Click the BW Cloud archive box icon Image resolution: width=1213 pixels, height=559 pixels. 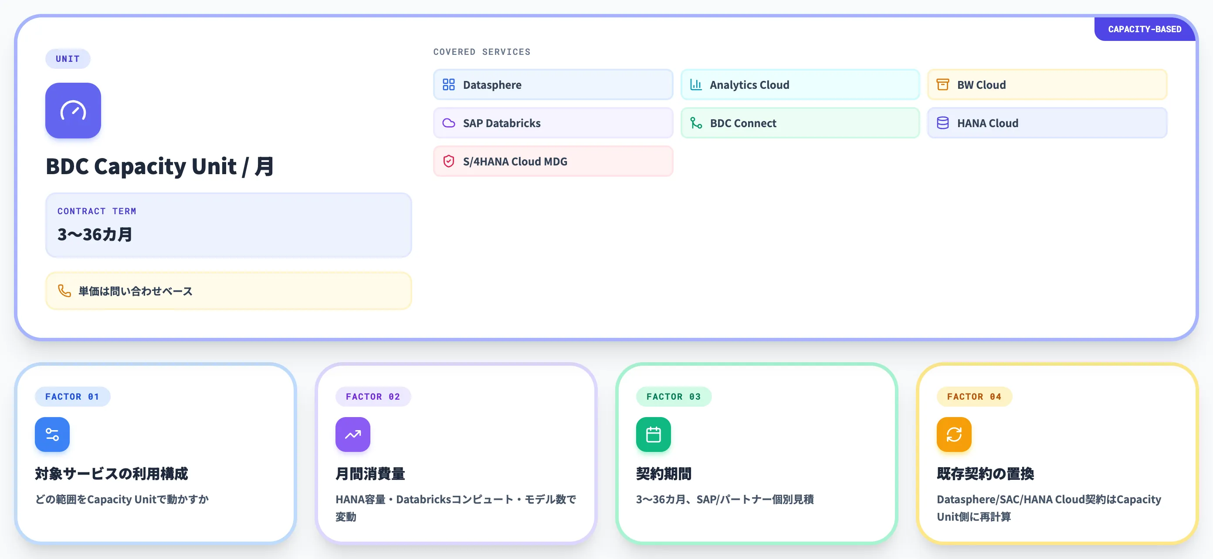942,85
